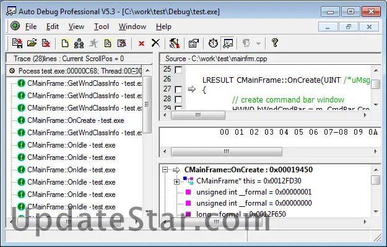Click the source pane vertical scrollbar thumb
This screenshot has height=247, width=387.
pos(376,84)
